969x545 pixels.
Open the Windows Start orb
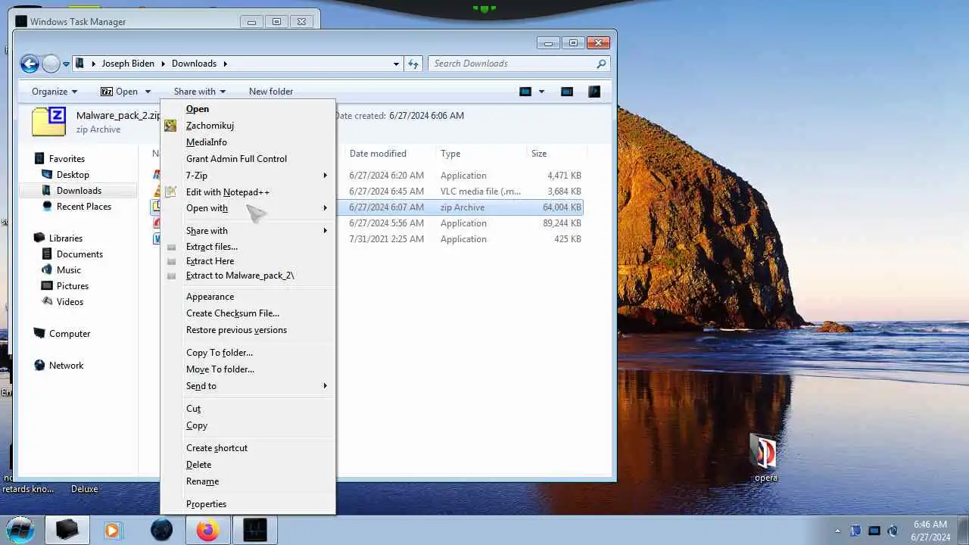pyautogui.click(x=20, y=530)
